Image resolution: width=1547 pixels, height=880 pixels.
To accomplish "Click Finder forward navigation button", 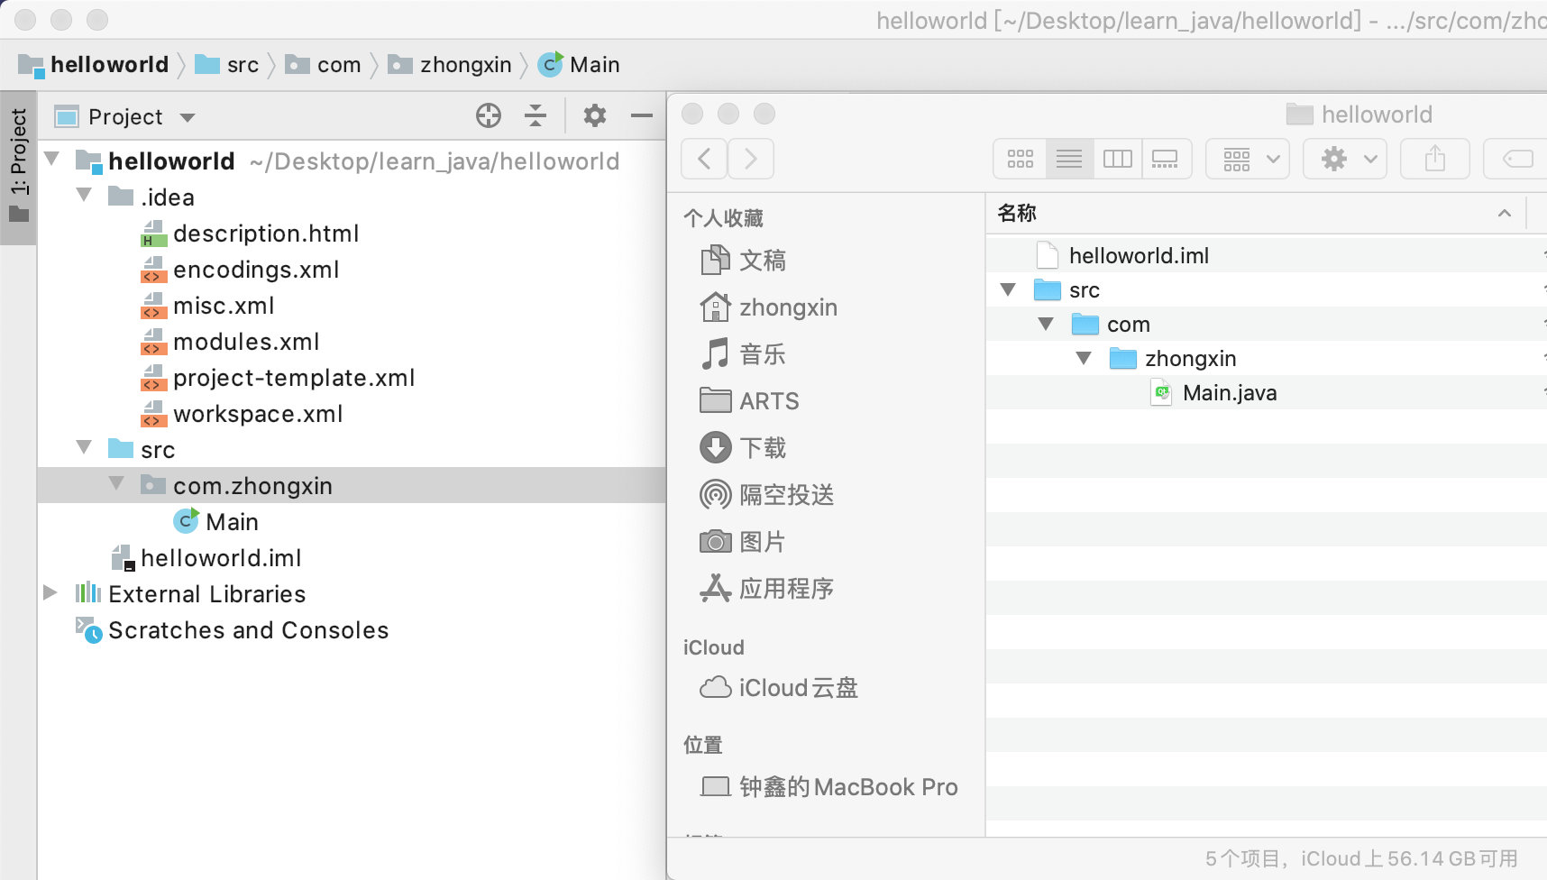I will (x=750, y=160).
